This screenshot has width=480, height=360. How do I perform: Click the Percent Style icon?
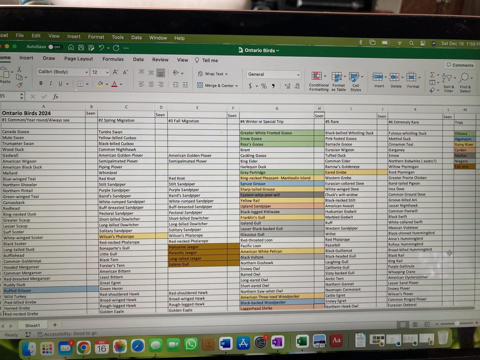tap(264, 86)
